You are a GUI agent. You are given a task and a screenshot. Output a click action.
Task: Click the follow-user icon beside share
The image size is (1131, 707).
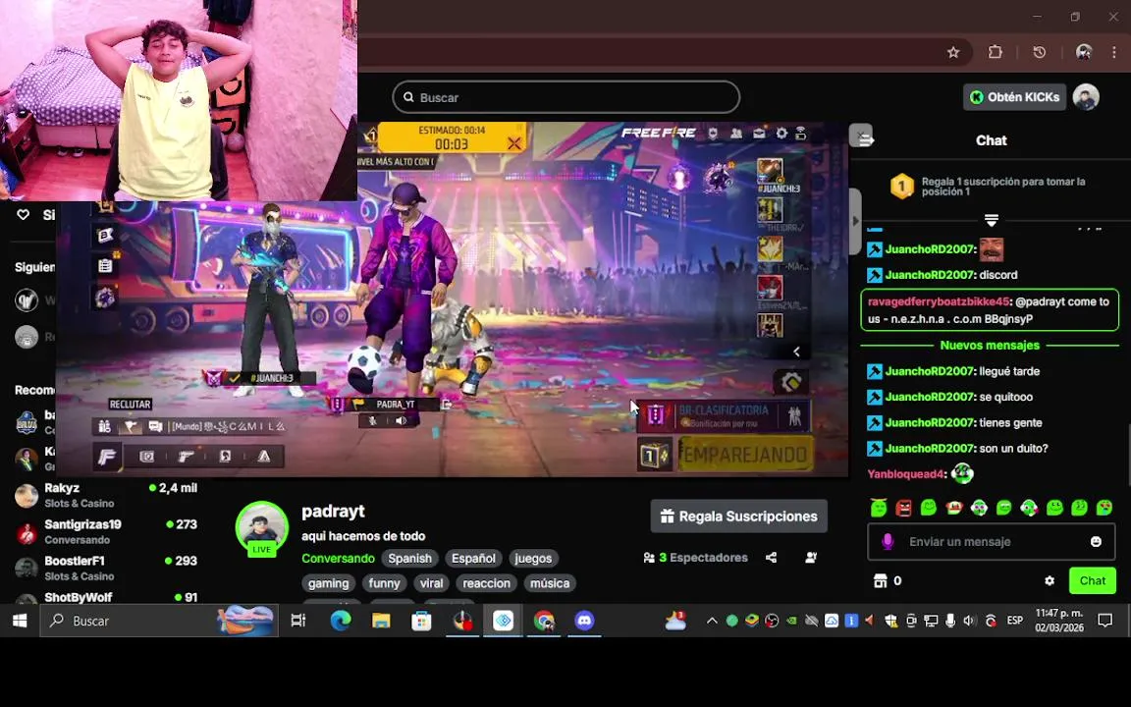(812, 558)
